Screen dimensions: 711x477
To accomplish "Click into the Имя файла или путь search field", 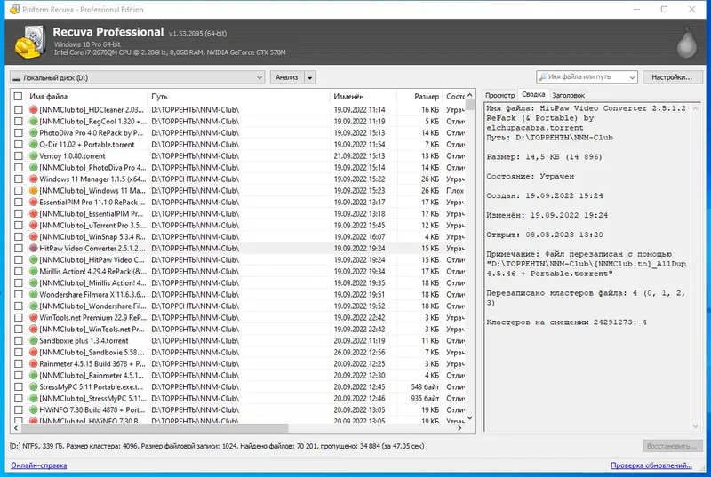I will [586, 77].
